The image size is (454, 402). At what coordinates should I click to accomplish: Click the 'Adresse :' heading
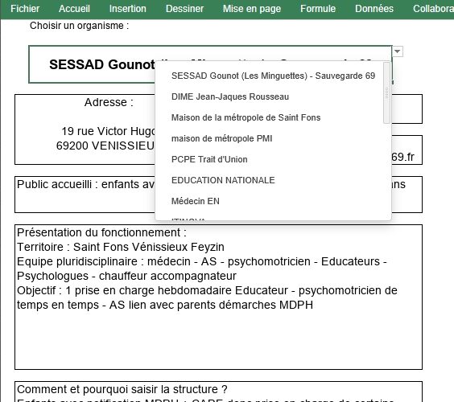[109, 102]
